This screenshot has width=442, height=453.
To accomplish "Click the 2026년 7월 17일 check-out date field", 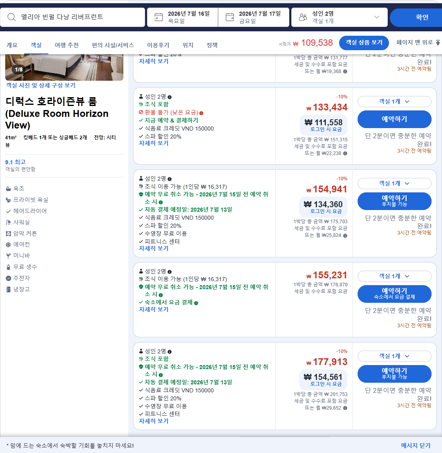I will (x=254, y=17).
